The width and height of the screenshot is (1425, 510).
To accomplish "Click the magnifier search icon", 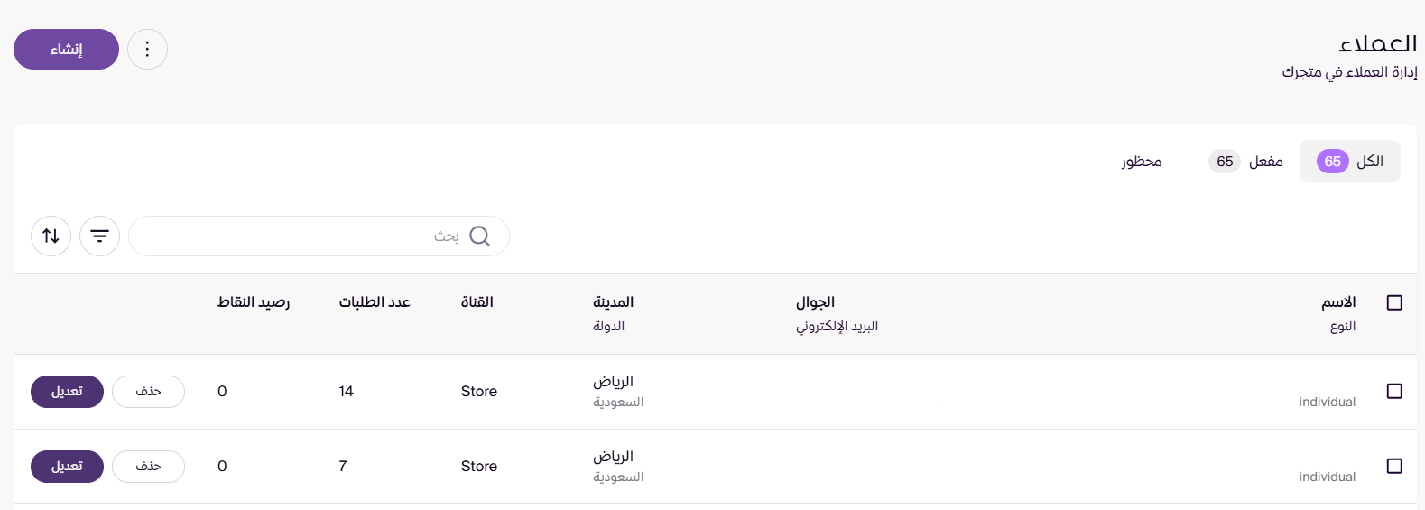I will click(x=480, y=236).
